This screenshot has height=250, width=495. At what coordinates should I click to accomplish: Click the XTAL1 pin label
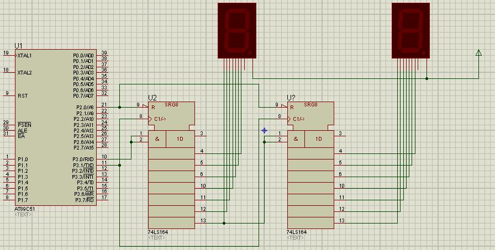[25, 56]
